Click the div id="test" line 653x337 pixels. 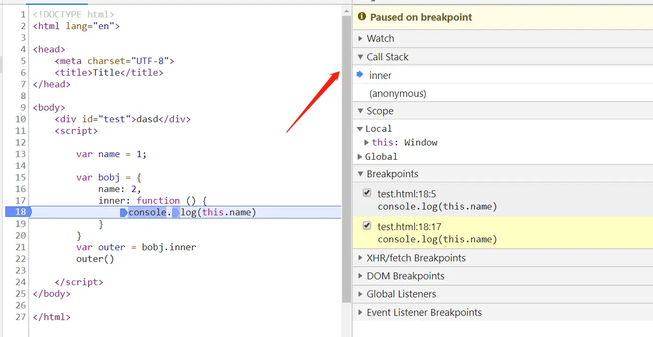pyautogui.click(x=122, y=119)
